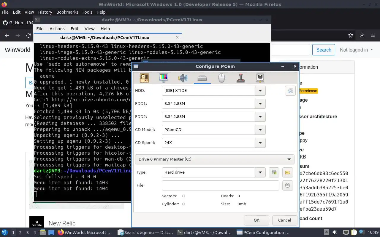Click the eject icon next to File field
The image size is (380, 237).
[x=287, y=185]
